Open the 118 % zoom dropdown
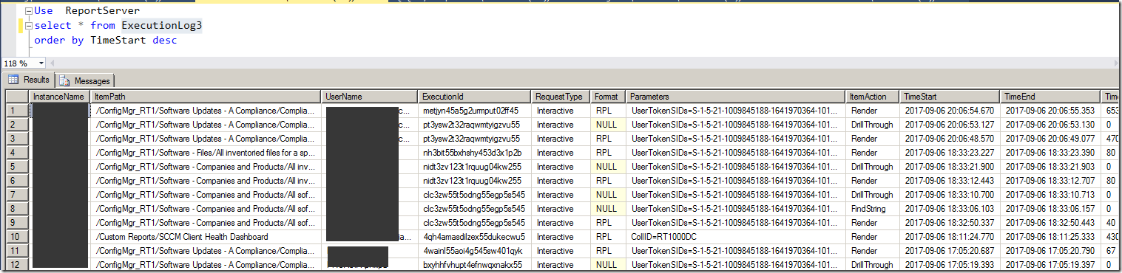The width and height of the screenshot is (1122, 273). [41, 63]
